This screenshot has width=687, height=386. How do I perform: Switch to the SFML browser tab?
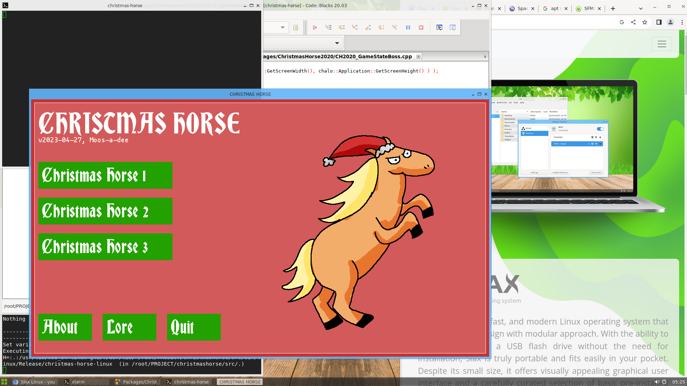pos(589,9)
